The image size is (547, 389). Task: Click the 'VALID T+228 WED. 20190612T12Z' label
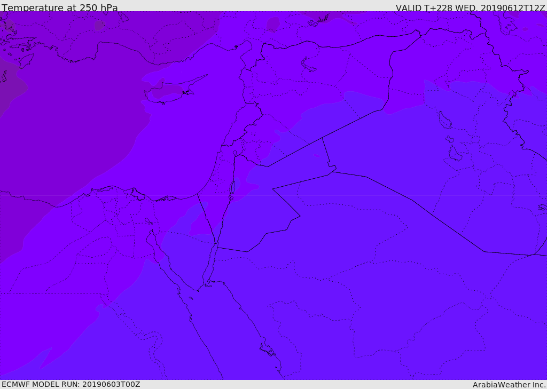tap(470, 8)
